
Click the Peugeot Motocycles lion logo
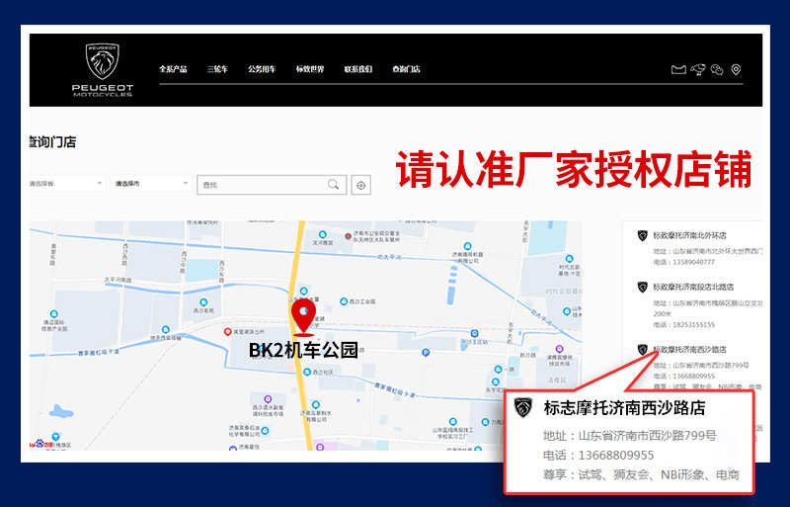(x=103, y=69)
